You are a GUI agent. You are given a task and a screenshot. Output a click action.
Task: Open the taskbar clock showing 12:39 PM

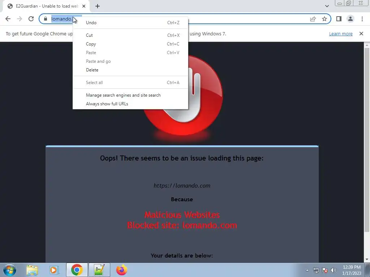pyautogui.click(x=352, y=270)
